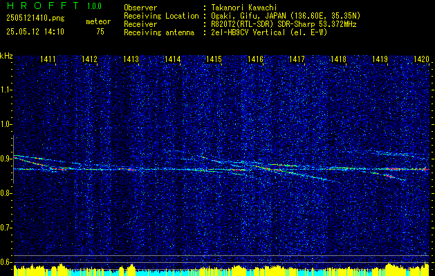Select antenna text 2el-HB9CV Vertical
The height and width of the screenshot is (276, 435).
[x=248, y=32]
